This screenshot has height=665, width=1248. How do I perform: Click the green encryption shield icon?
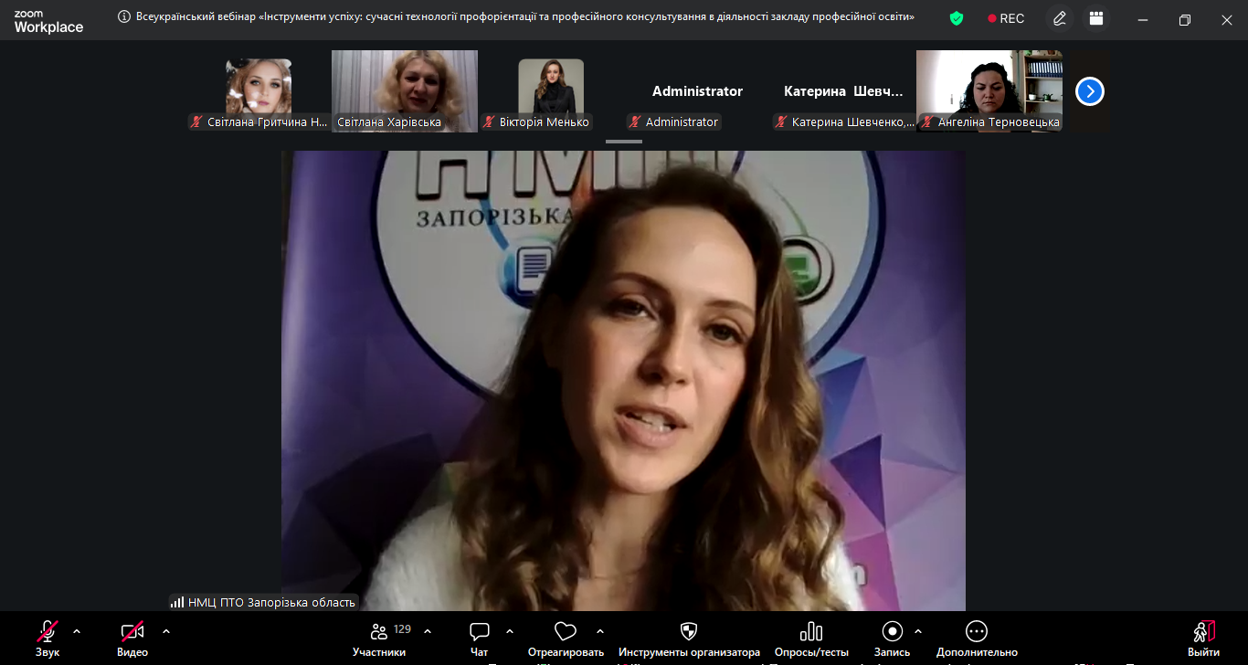(x=957, y=18)
